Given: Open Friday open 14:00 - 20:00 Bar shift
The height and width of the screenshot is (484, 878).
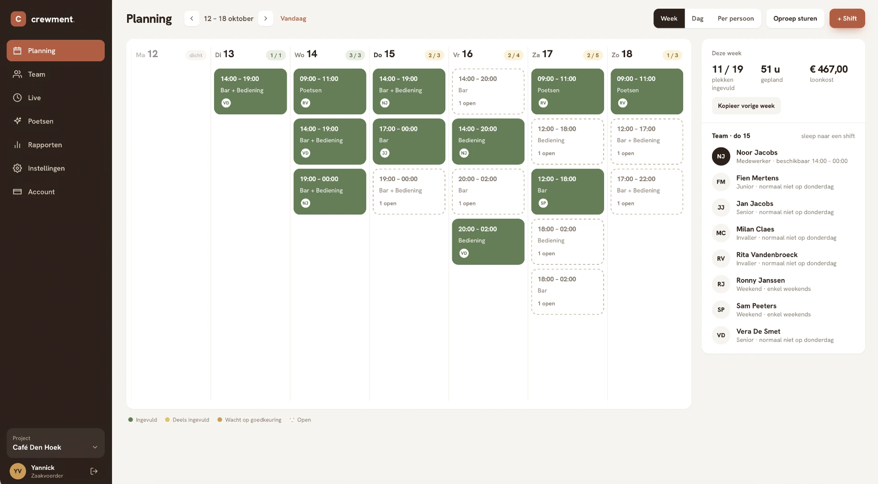Looking at the screenshot, I should tap(488, 91).
